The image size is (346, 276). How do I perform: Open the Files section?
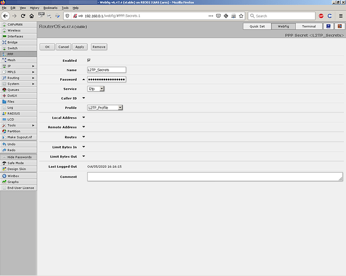(18, 102)
